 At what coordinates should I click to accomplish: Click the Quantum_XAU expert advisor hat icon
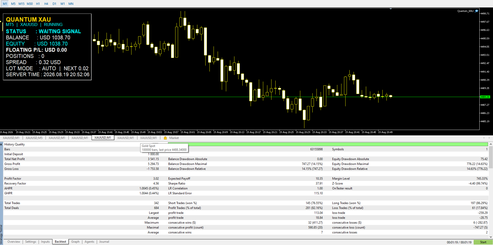[x=477, y=11]
